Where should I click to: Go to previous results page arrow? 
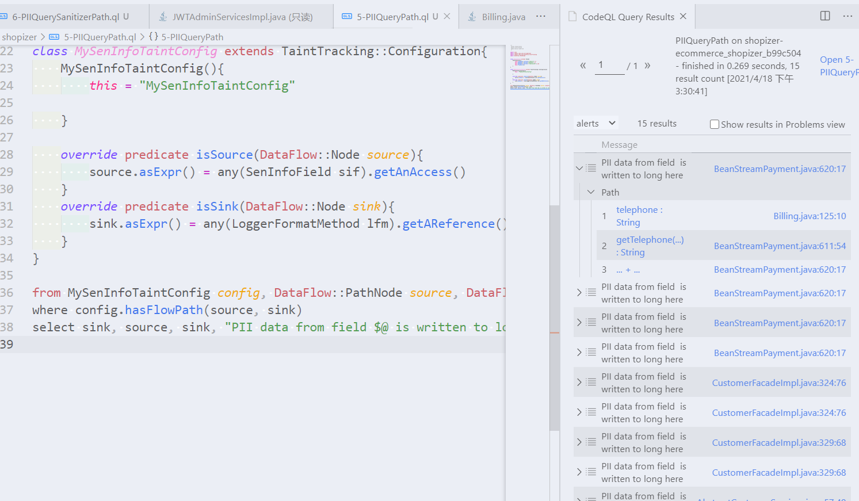pyautogui.click(x=583, y=65)
